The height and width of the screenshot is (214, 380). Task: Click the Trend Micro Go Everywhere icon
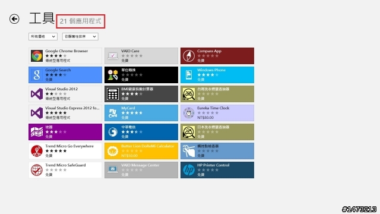(37, 151)
